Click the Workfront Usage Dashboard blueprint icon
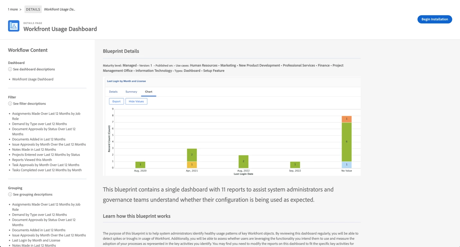Image resolution: width=460 pixels, height=247 pixels. tap(14, 26)
